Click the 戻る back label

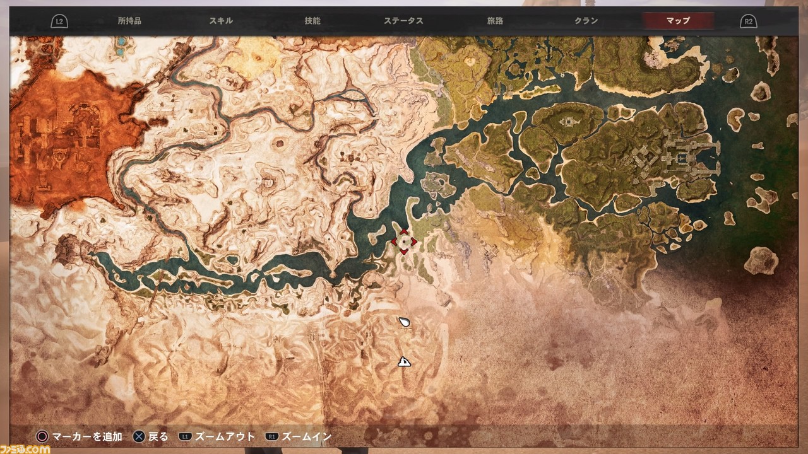click(x=158, y=436)
